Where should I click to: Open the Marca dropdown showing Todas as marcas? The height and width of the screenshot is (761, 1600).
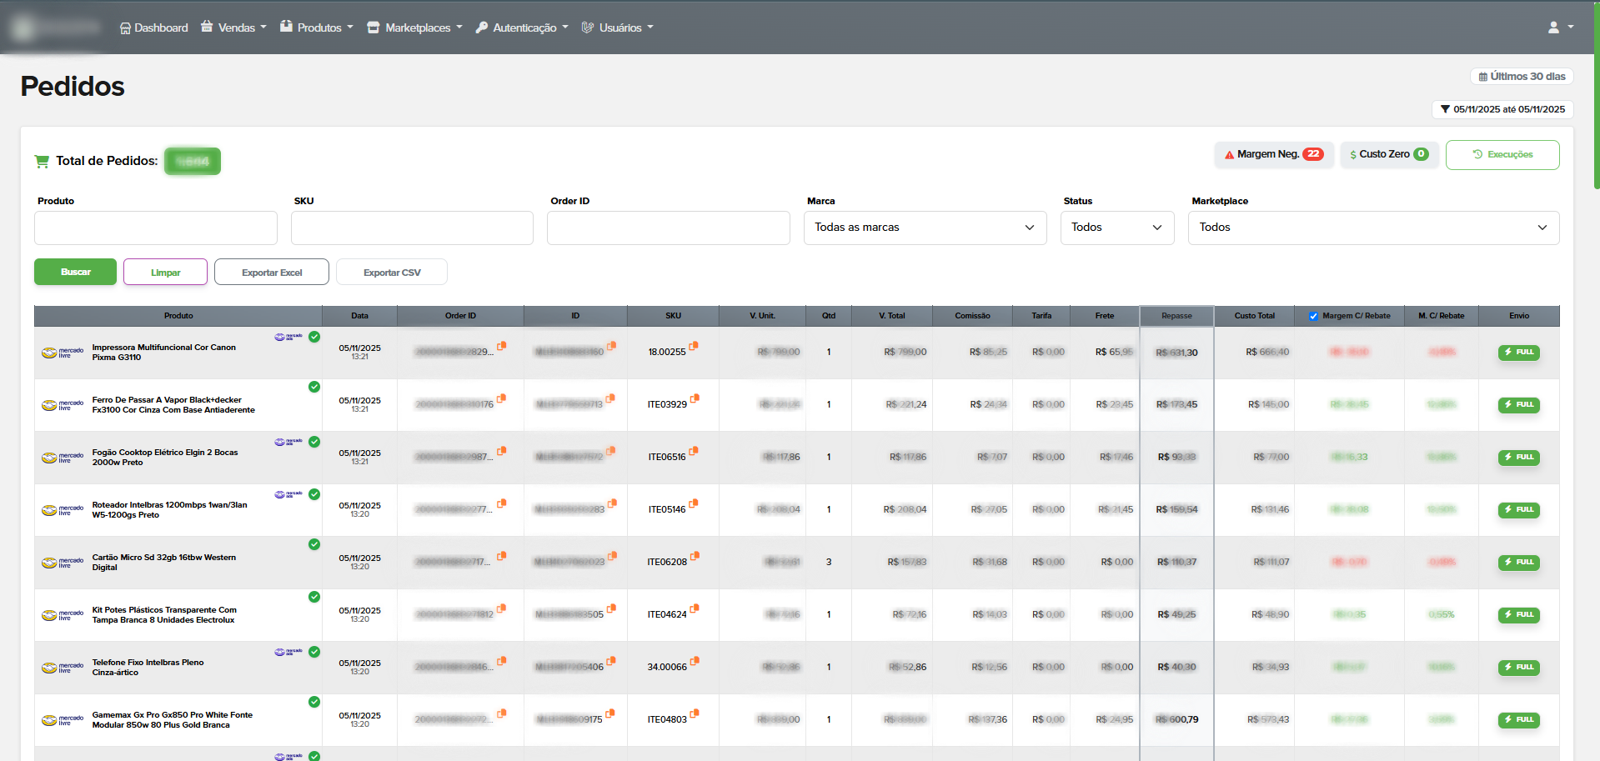click(x=925, y=227)
